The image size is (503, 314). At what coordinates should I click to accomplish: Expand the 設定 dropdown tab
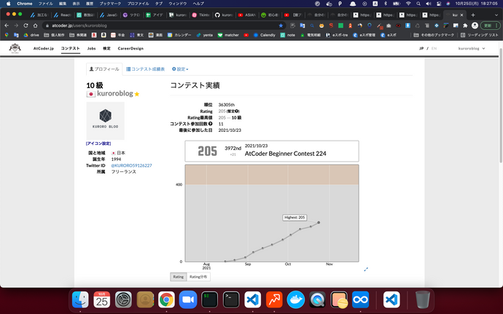coord(180,69)
